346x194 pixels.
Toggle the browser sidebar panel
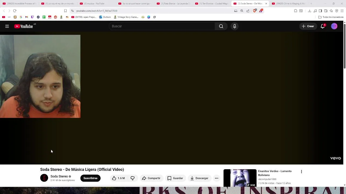320,11
